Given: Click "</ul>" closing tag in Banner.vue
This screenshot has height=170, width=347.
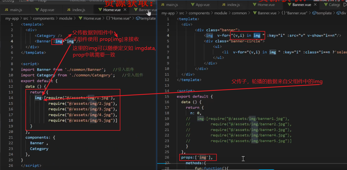Looking at the screenshot, I should click(218, 58).
